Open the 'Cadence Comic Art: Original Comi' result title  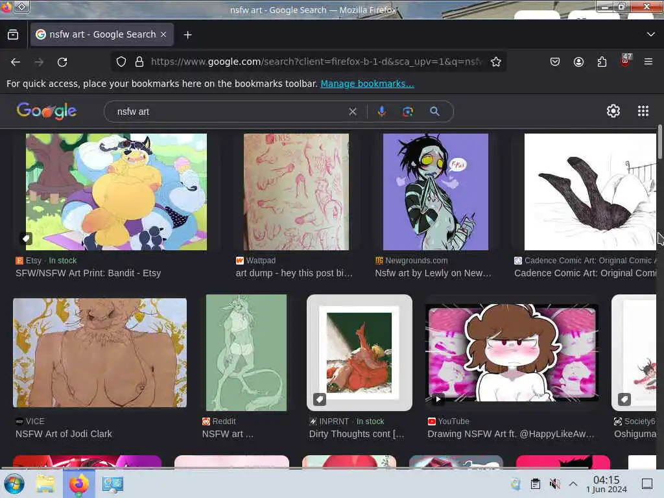pyautogui.click(x=586, y=273)
